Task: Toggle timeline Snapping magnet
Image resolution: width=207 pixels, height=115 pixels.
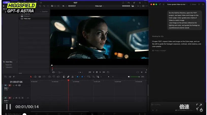Action: (64, 77)
